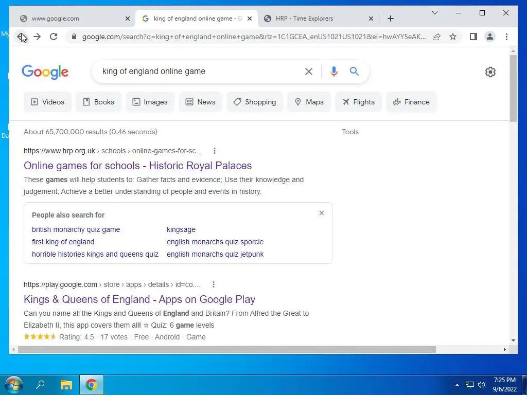Screen dimensions: 527x395
Task: Close the HRP - Time Explorers tab
Action: [371, 19]
